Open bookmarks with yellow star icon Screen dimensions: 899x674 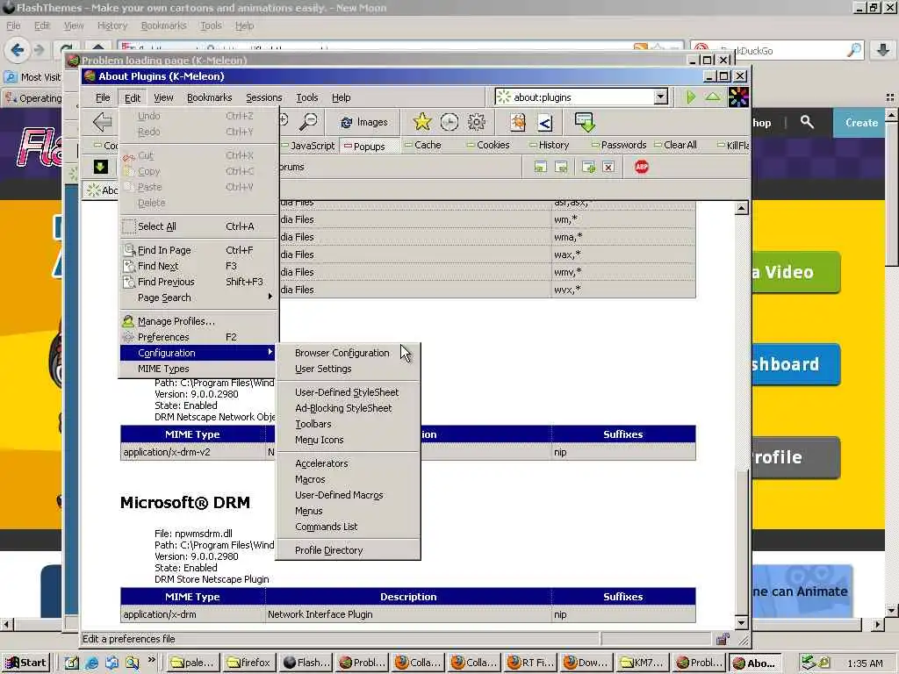point(422,121)
